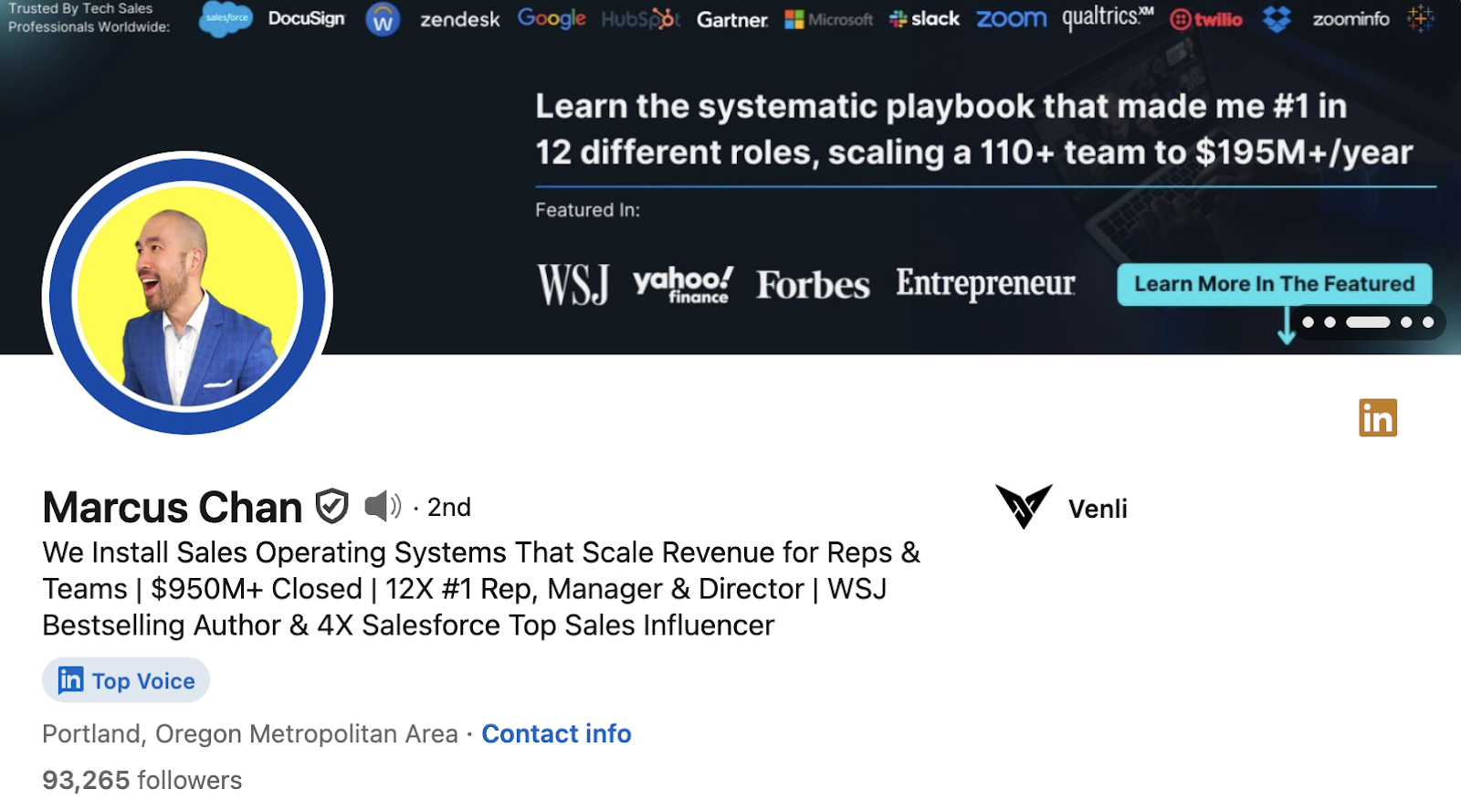This screenshot has width=1461, height=799.
Task: Open the Venli company link
Action: coord(1098,509)
